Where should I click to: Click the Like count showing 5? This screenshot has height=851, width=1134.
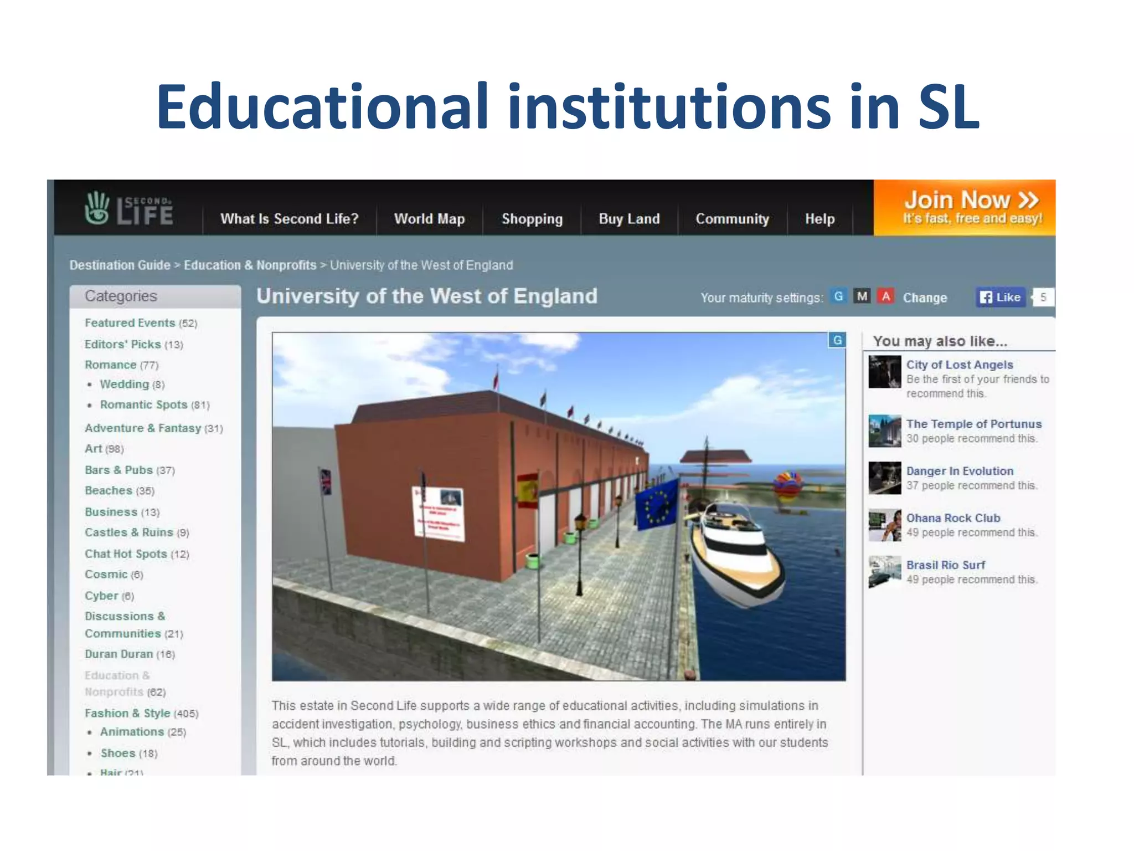coord(1043,298)
